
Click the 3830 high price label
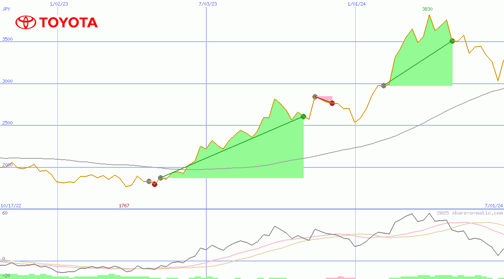(427, 9)
